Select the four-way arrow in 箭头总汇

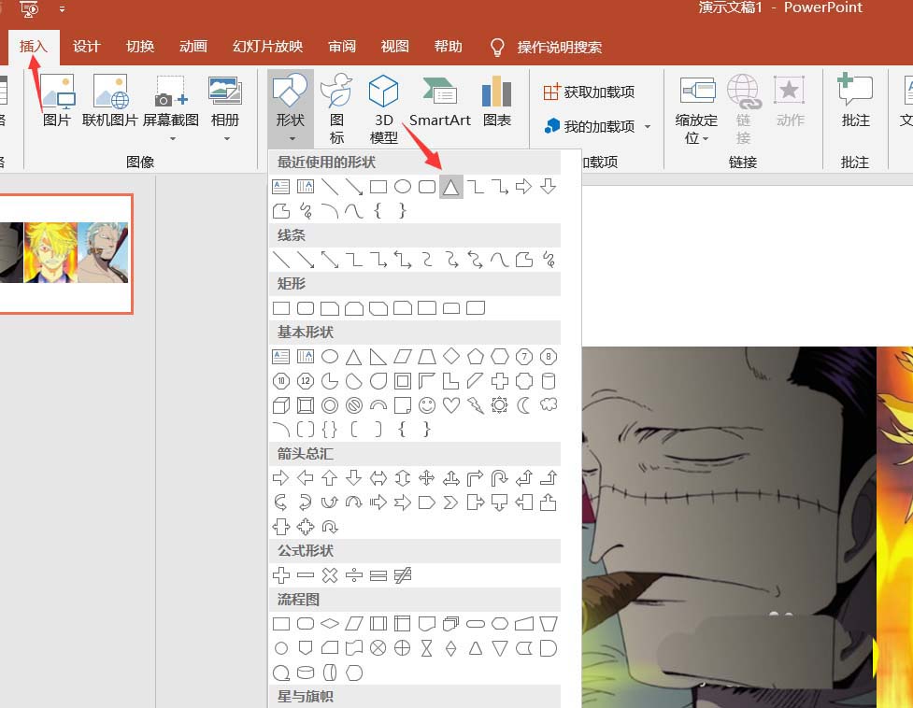(x=427, y=478)
